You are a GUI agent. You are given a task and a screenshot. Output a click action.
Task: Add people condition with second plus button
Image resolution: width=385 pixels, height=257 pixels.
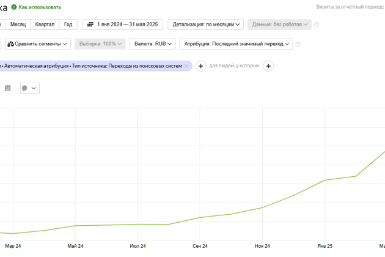coord(268,66)
